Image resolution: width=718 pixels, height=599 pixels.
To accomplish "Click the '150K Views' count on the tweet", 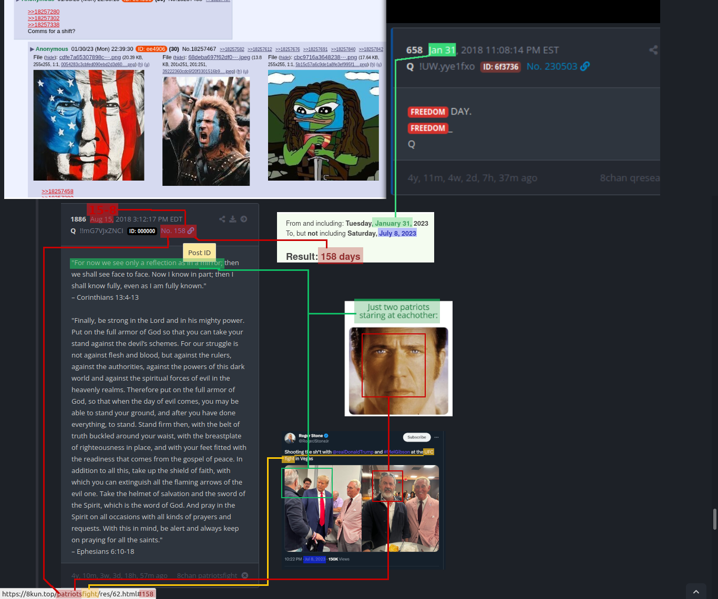I will coord(339,559).
